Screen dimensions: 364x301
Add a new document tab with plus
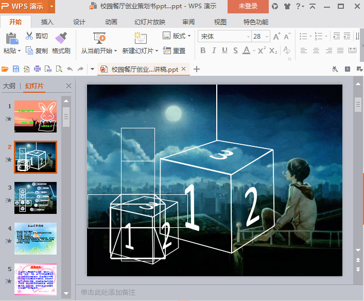click(197, 69)
